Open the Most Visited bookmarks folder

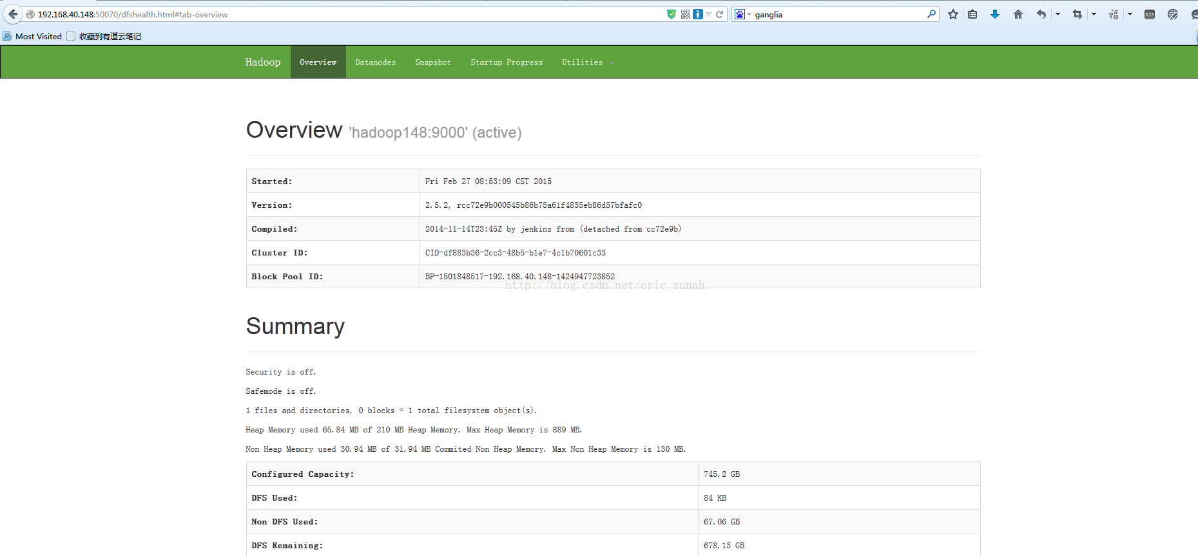click(32, 36)
